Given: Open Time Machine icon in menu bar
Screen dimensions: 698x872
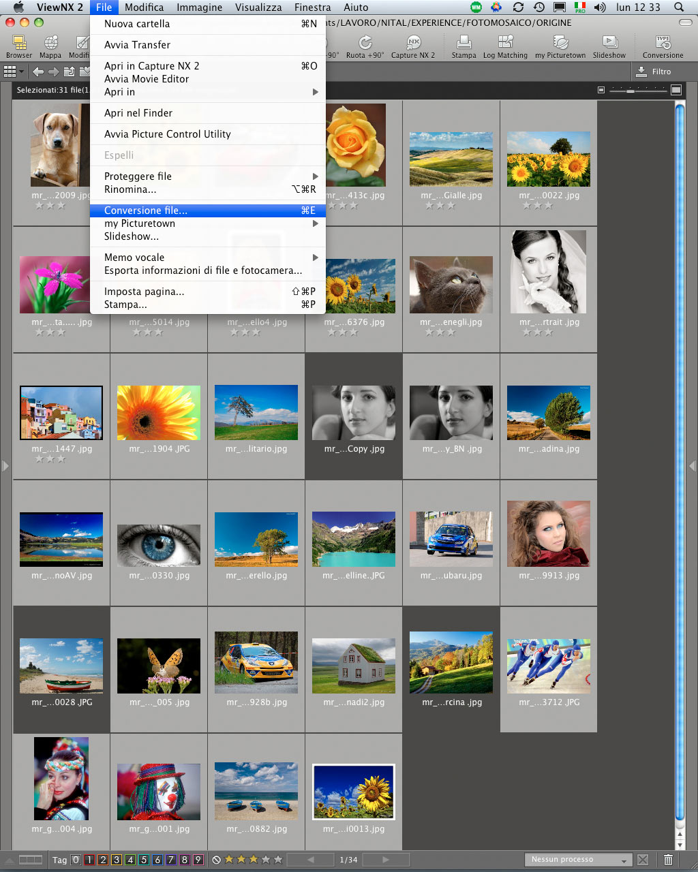Looking at the screenshot, I should 539,7.
